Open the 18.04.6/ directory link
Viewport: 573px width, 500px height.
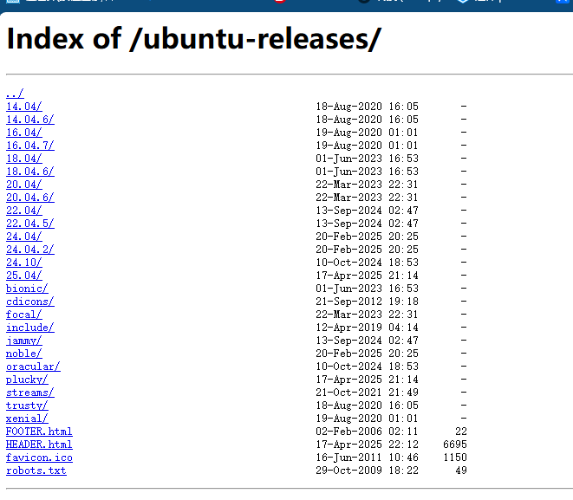[x=30, y=172]
